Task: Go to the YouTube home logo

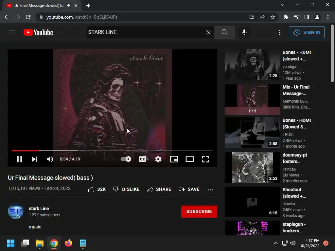Action: [x=38, y=32]
